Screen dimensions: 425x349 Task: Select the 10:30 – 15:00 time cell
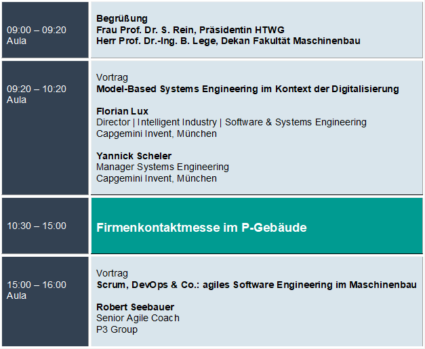tap(45, 226)
